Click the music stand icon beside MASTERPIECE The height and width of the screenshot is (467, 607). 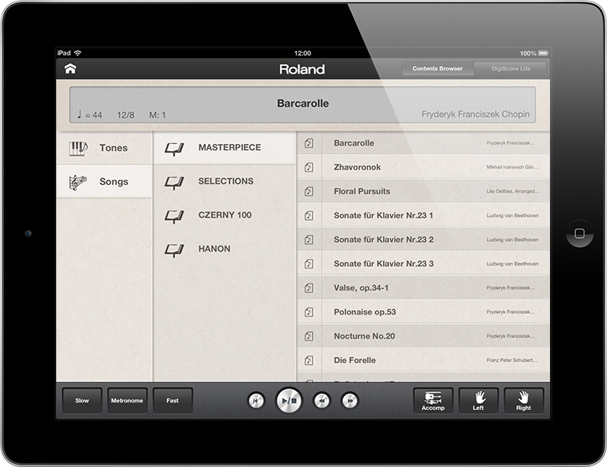pyautogui.click(x=175, y=148)
